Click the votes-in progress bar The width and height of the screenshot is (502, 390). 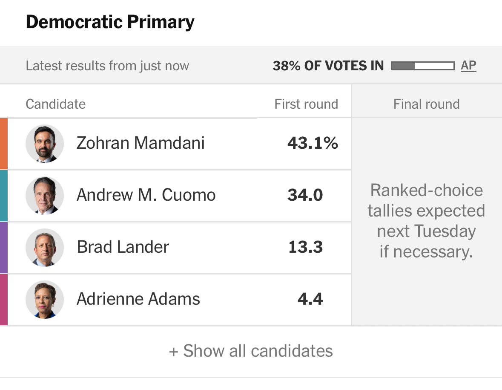tap(422, 66)
